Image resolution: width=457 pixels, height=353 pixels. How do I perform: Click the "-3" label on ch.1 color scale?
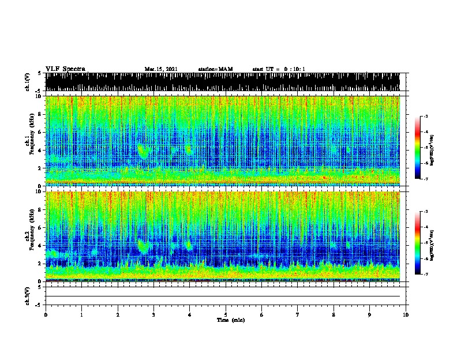click(x=425, y=116)
